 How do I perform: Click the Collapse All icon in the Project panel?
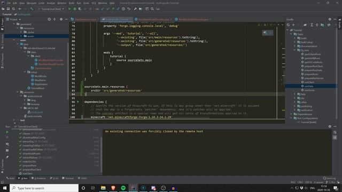(55, 19)
